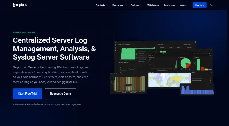The width and height of the screenshot is (229, 126).
Task: Open the Conference link
Action: click(x=169, y=5)
